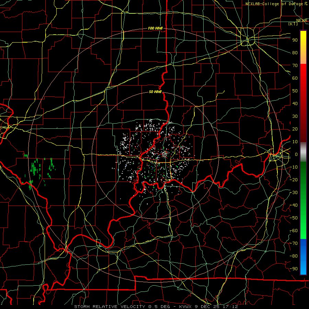
Task: Click the 20 value on the velocity scale
Action: (x=295, y=129)
